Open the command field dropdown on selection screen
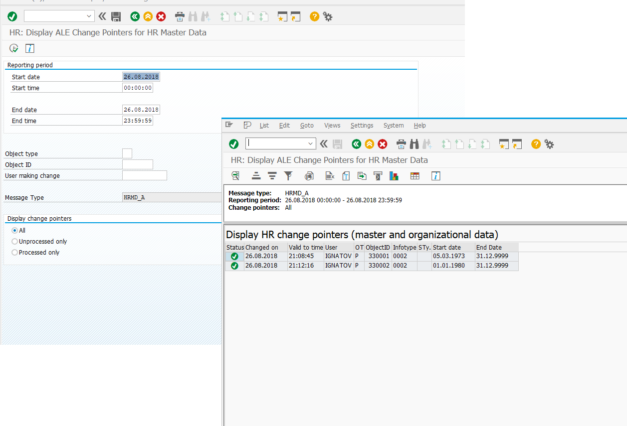The height and width of the screenshot is (426, 627). [89, 16]
